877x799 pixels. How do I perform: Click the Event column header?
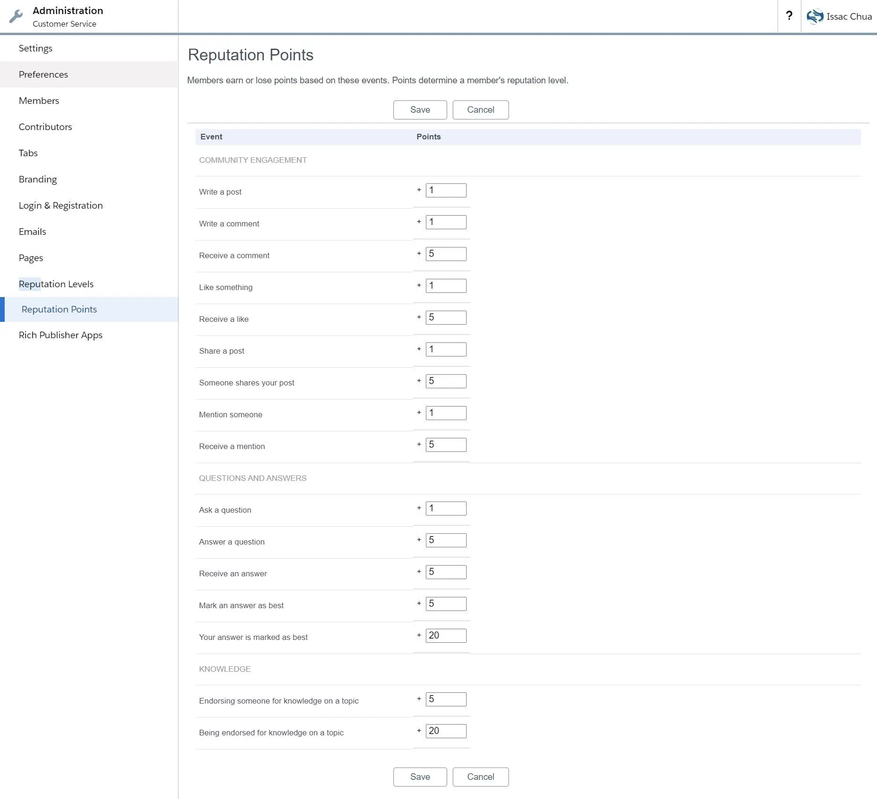pos(211,137)
